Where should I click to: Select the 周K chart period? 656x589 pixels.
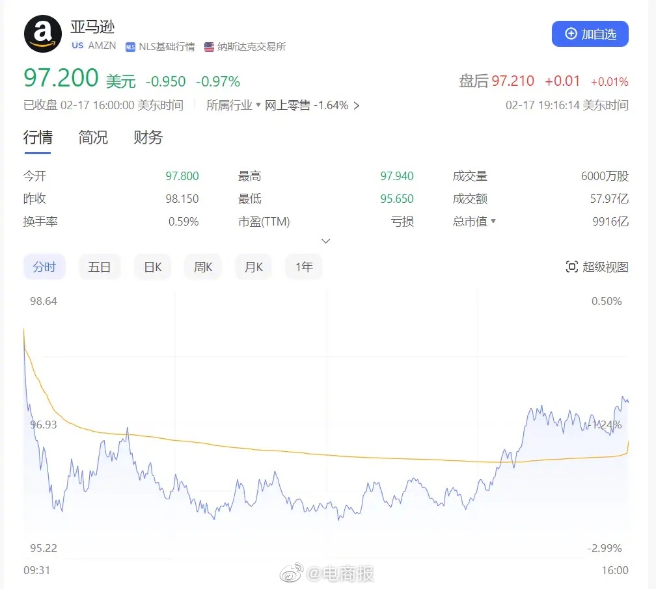[x=203, y=267]
